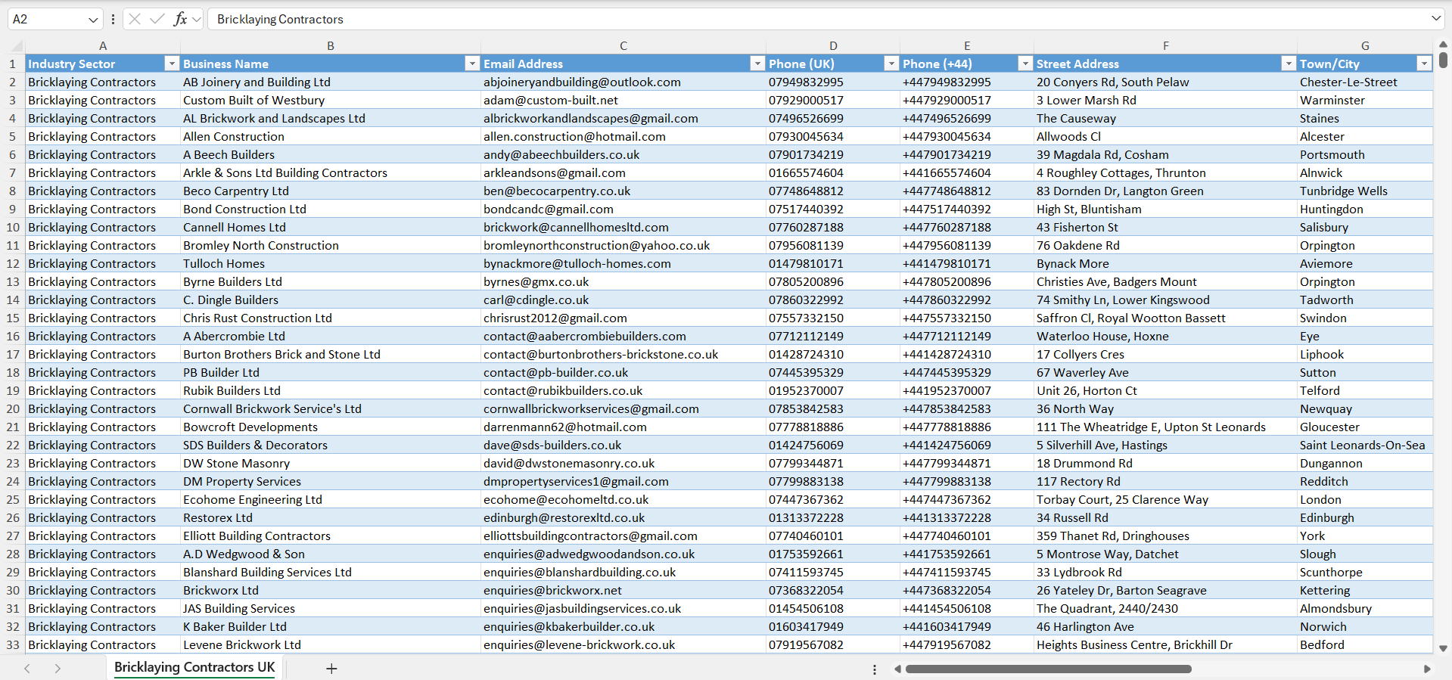
Task: Open Business Name filter dropdown
Action: (472, 64)
